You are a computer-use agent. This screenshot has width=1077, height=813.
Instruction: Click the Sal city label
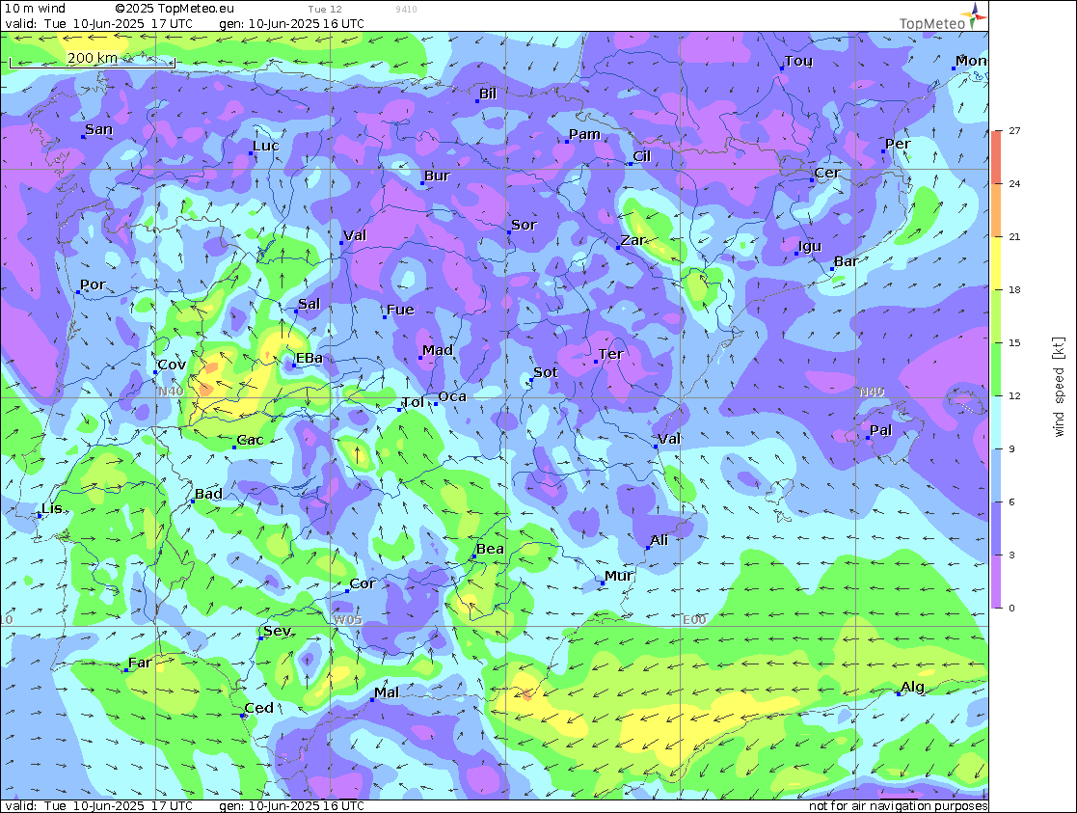(310, 304)
